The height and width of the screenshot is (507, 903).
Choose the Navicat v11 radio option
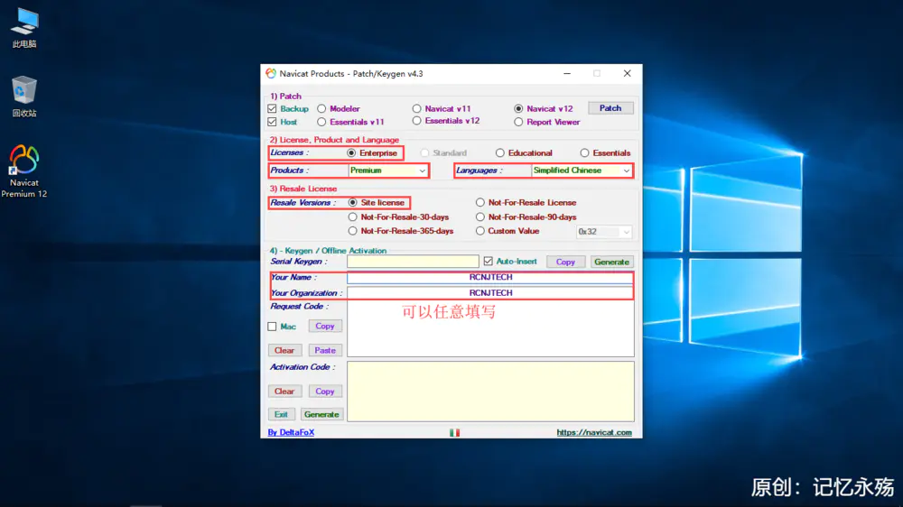[416, 109]
